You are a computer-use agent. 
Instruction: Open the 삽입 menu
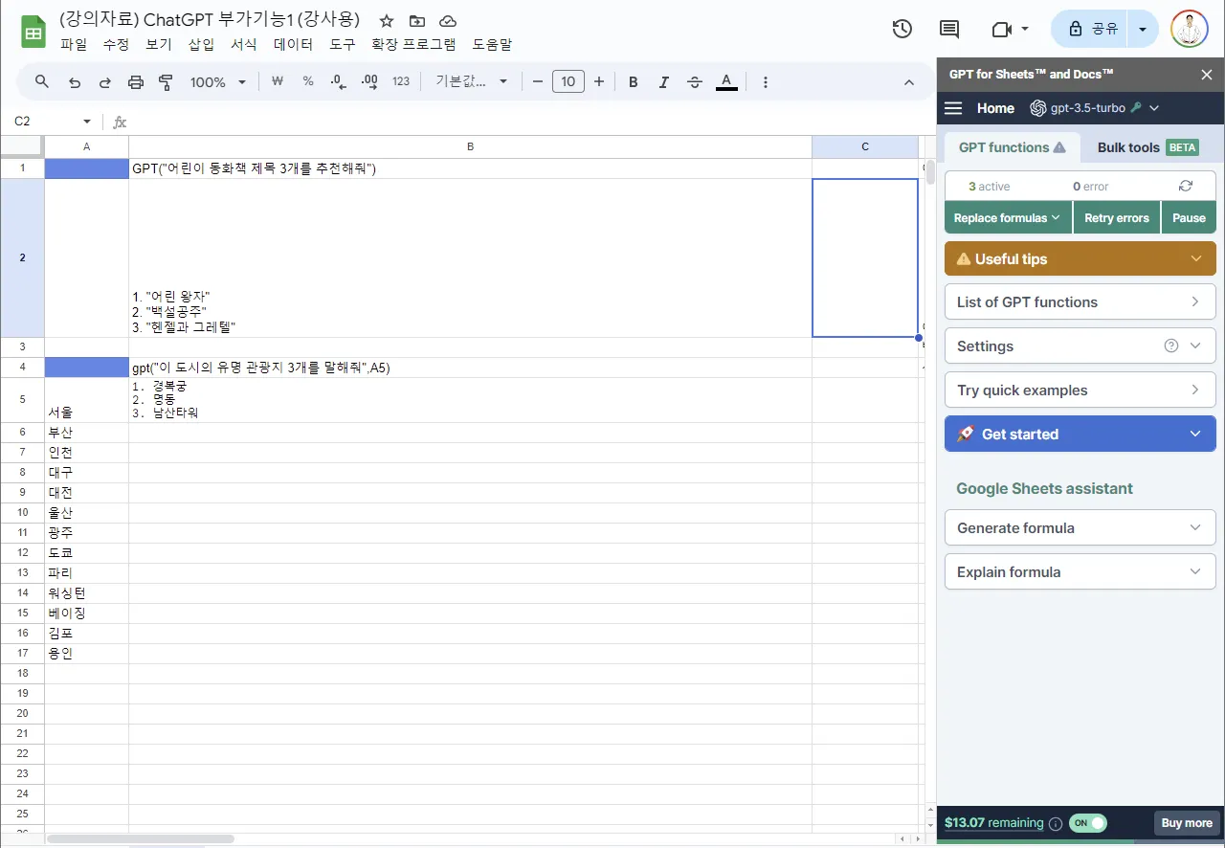[201, 44]
